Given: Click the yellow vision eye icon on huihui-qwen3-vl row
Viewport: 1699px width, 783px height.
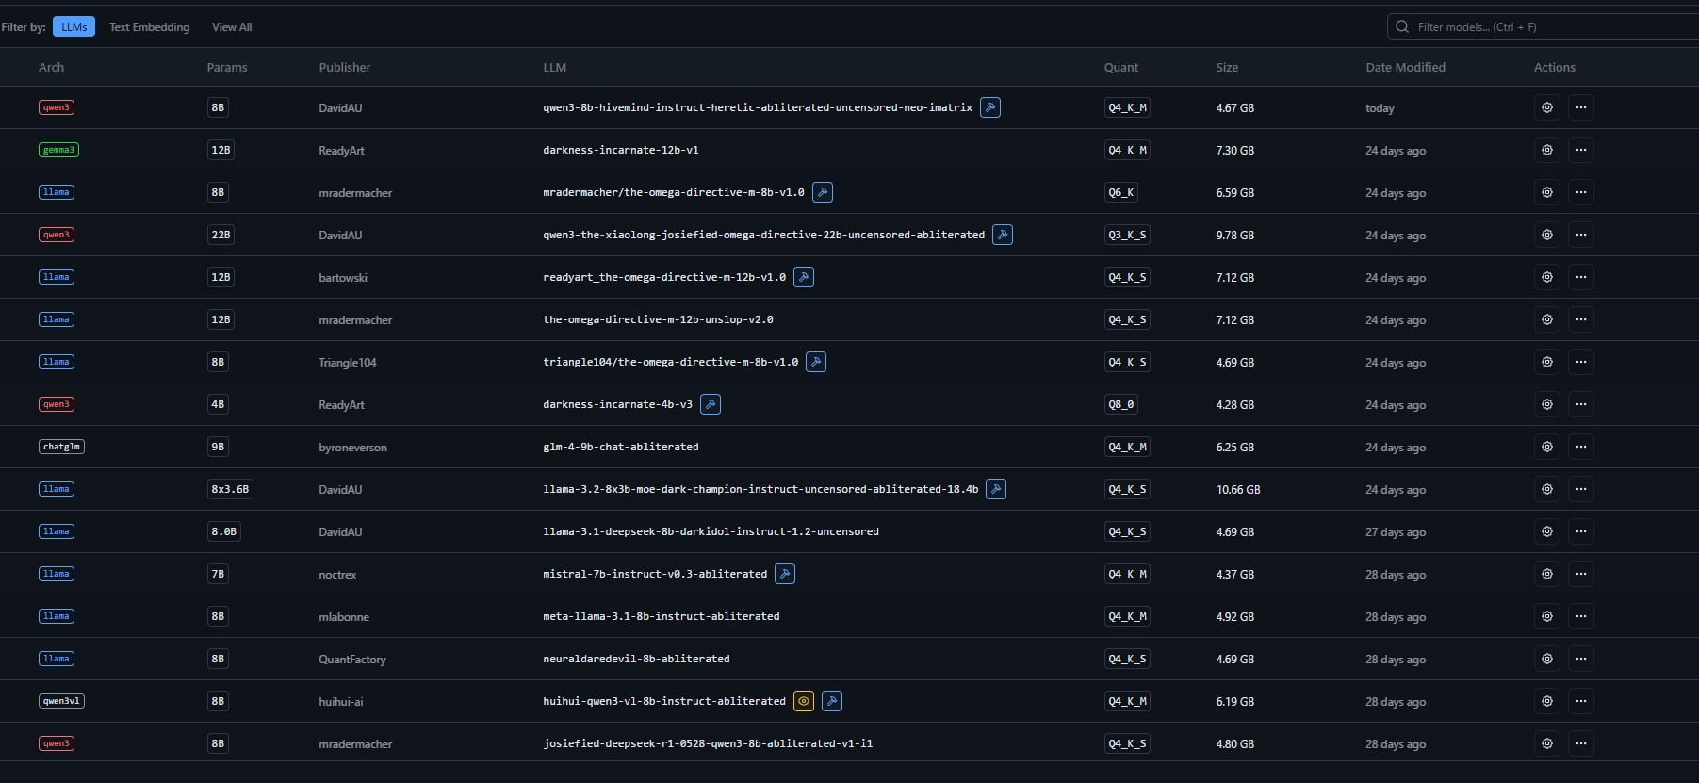Looking at the screenshot, I should tap(804, 701).
